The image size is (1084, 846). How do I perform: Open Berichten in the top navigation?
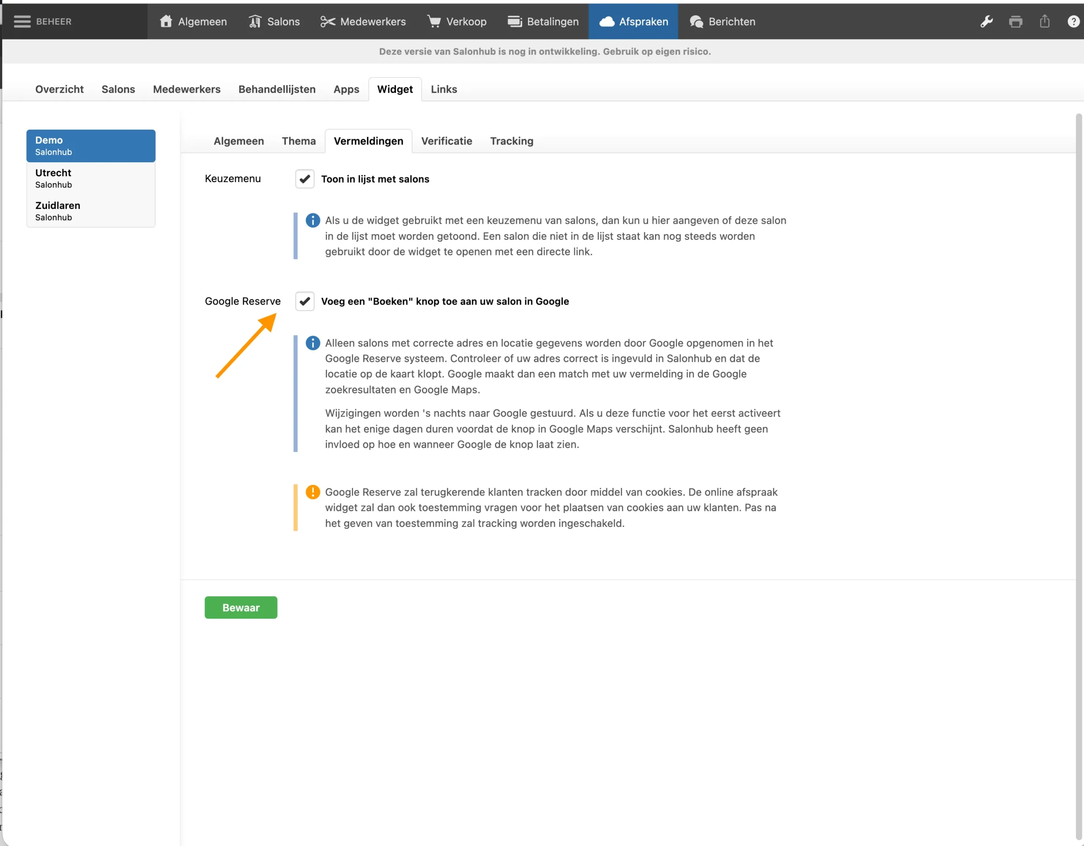pos(722,21)
